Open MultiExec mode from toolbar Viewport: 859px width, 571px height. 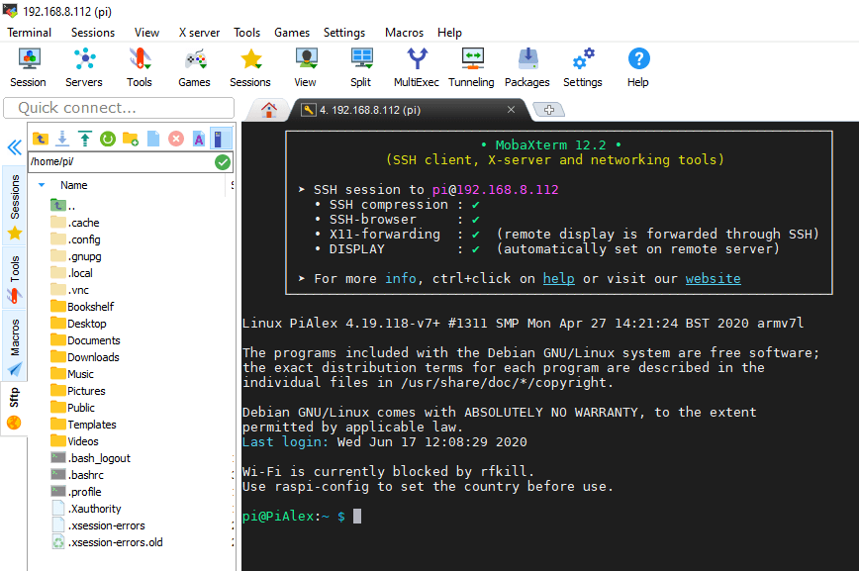coord(417,68)
